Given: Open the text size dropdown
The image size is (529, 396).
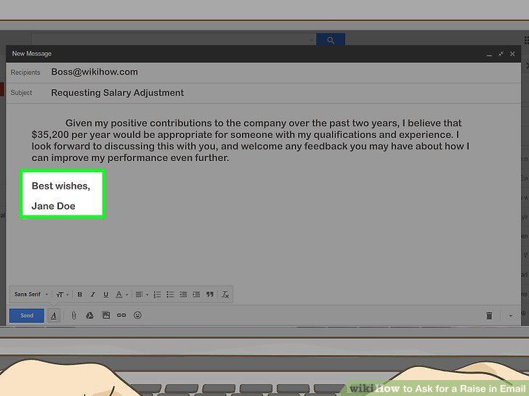Looking at the screenshot, I should 62,294.
